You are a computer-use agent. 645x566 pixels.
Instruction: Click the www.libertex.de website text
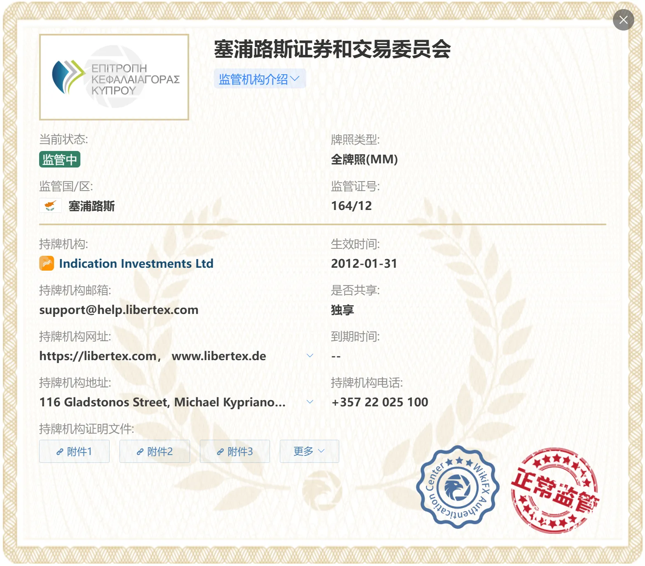coord(219,356)
